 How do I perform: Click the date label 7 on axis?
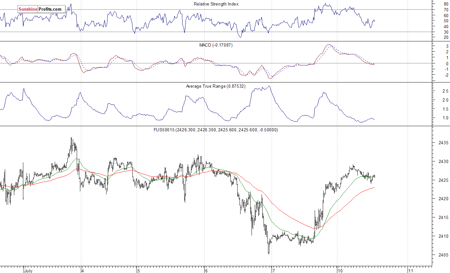click(x=274, y=270)
